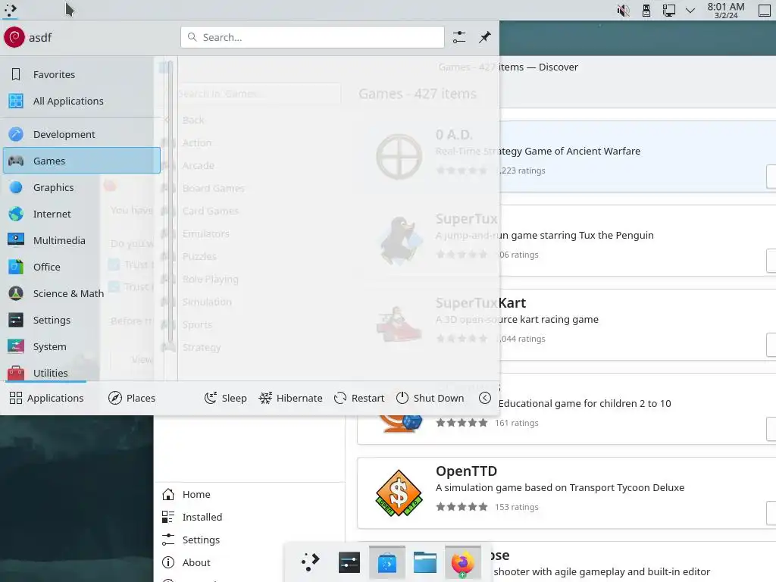Open the Development category
This screenshot has width=776, height=582.
[x=82, y=134]
